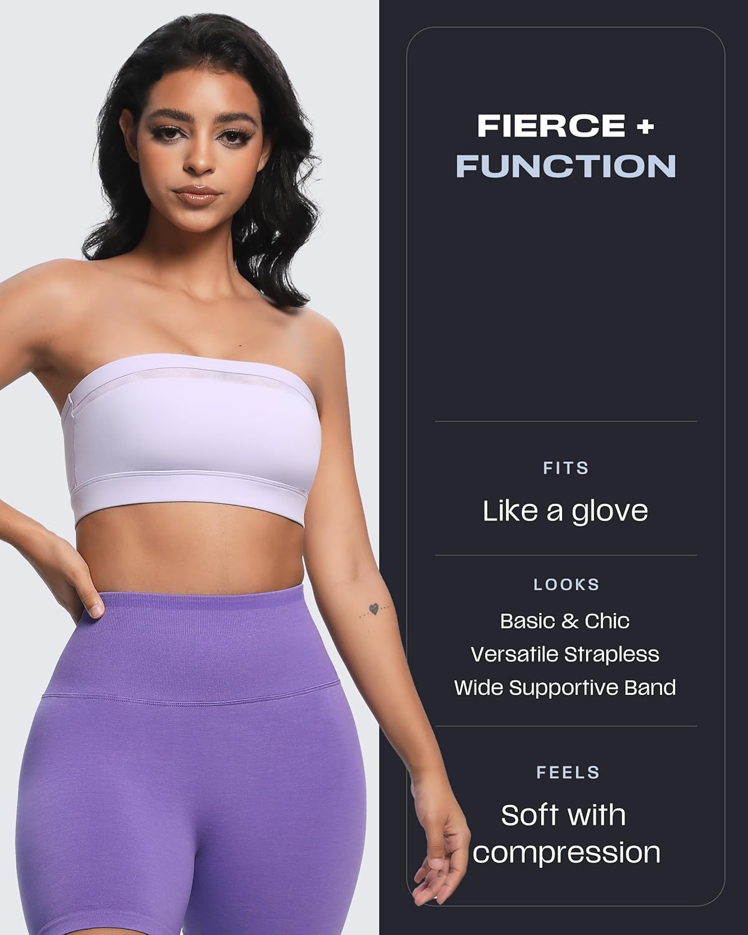The width and height of the screenshot is (748, 935).
Task: Click the divider line above FEELS
Action: (x=565, y=726)
